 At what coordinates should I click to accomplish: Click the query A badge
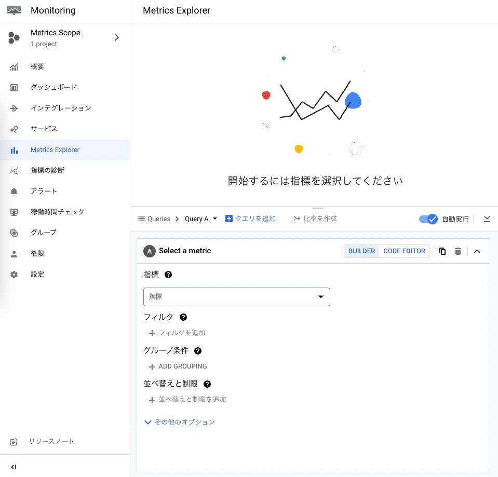150,251
